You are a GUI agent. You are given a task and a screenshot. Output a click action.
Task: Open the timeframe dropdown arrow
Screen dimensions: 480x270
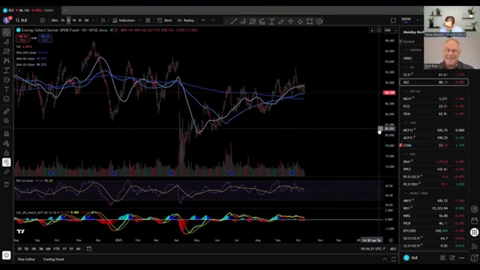(93, 20)
